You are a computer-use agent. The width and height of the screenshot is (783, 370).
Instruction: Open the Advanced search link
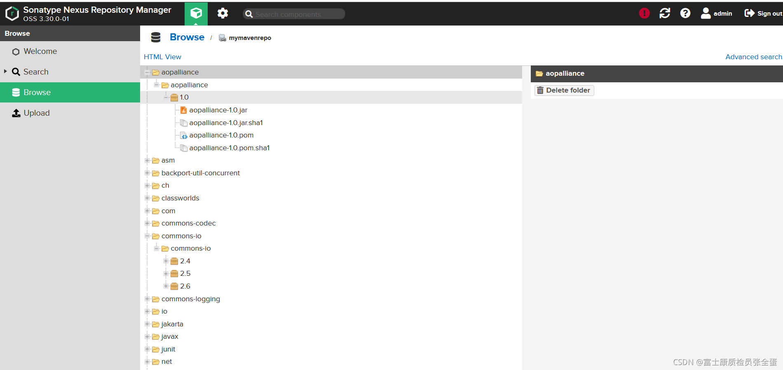754,57
